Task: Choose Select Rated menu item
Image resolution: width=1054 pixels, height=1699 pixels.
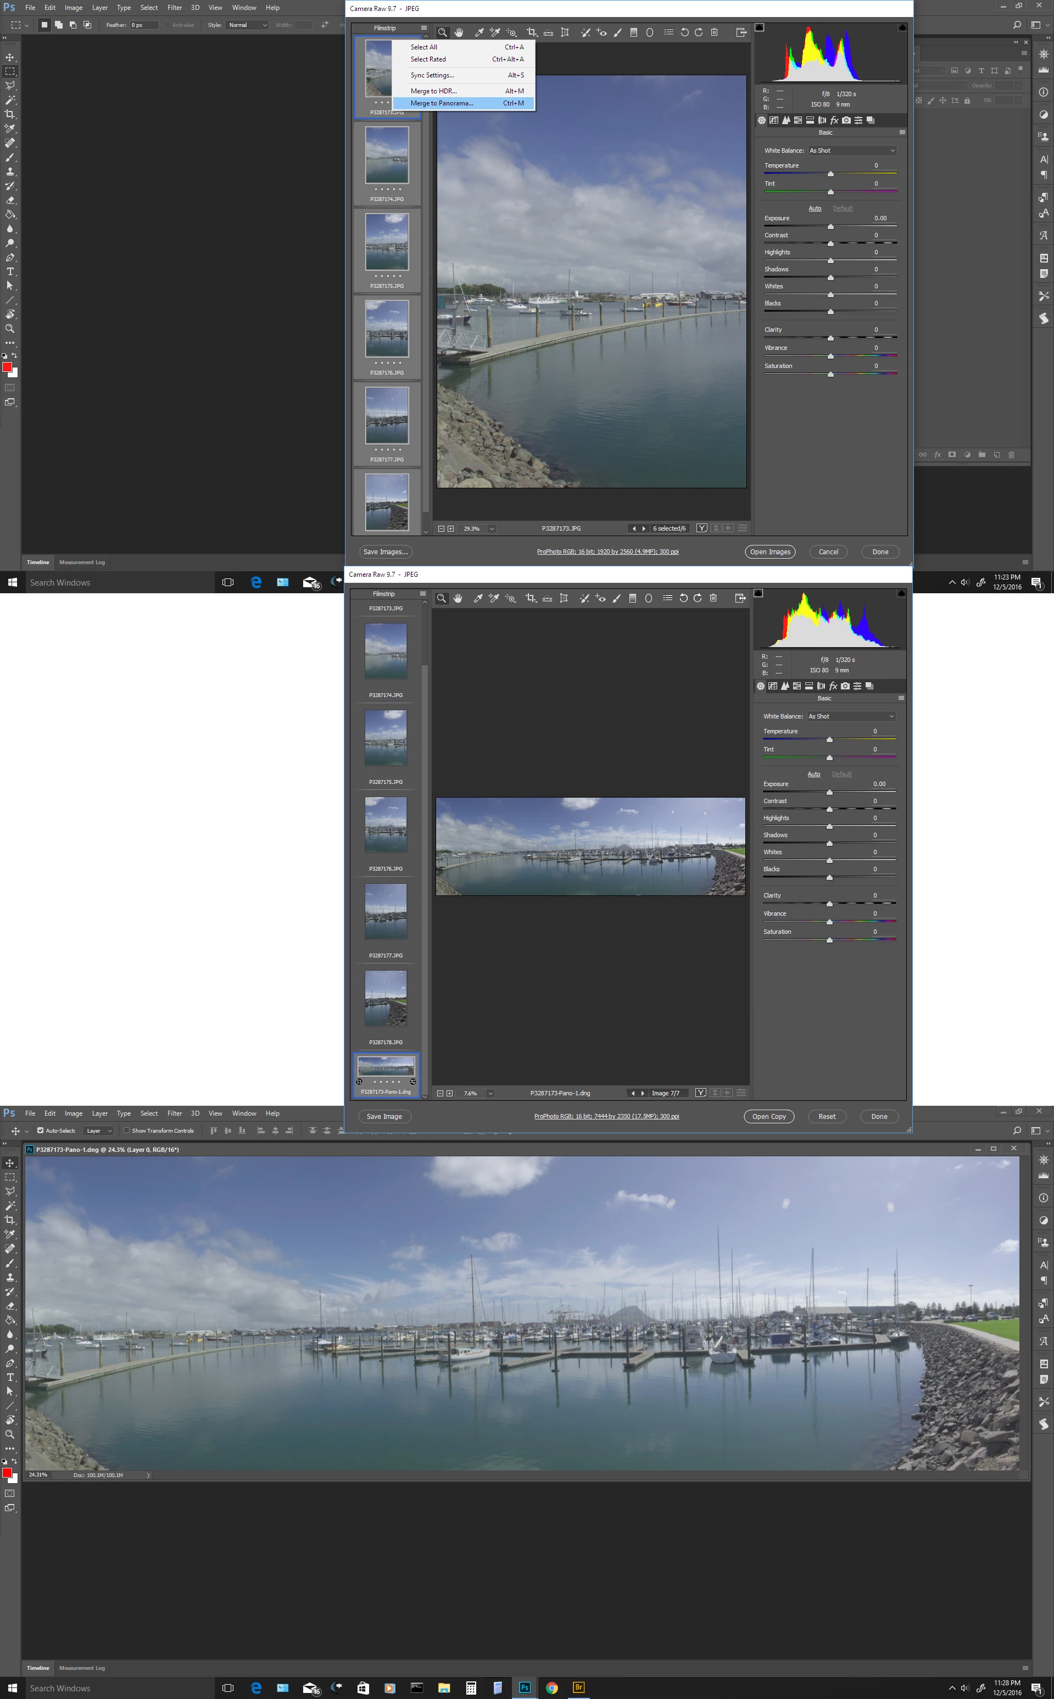Action: (x=464, y=59)
